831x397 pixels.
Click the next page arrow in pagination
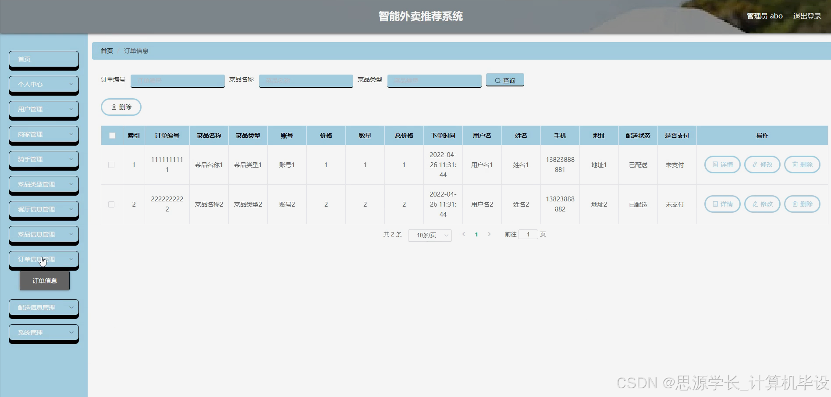489,234
